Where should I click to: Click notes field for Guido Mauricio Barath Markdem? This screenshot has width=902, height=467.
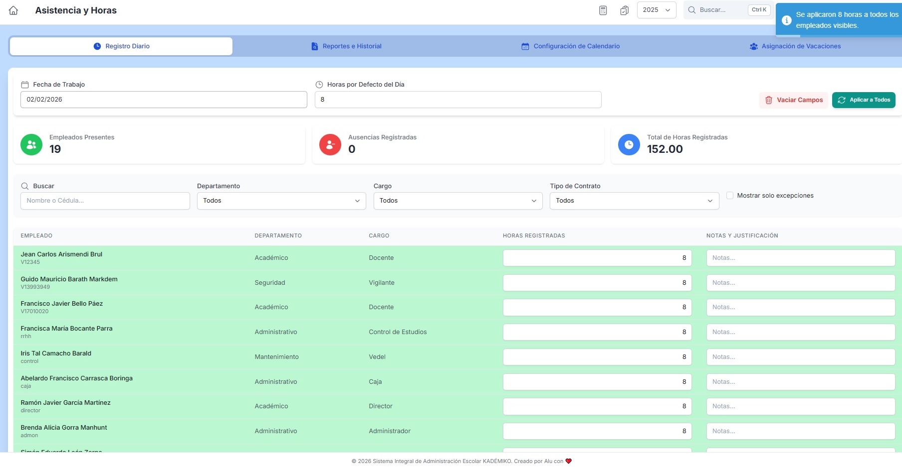coord(801,283)
